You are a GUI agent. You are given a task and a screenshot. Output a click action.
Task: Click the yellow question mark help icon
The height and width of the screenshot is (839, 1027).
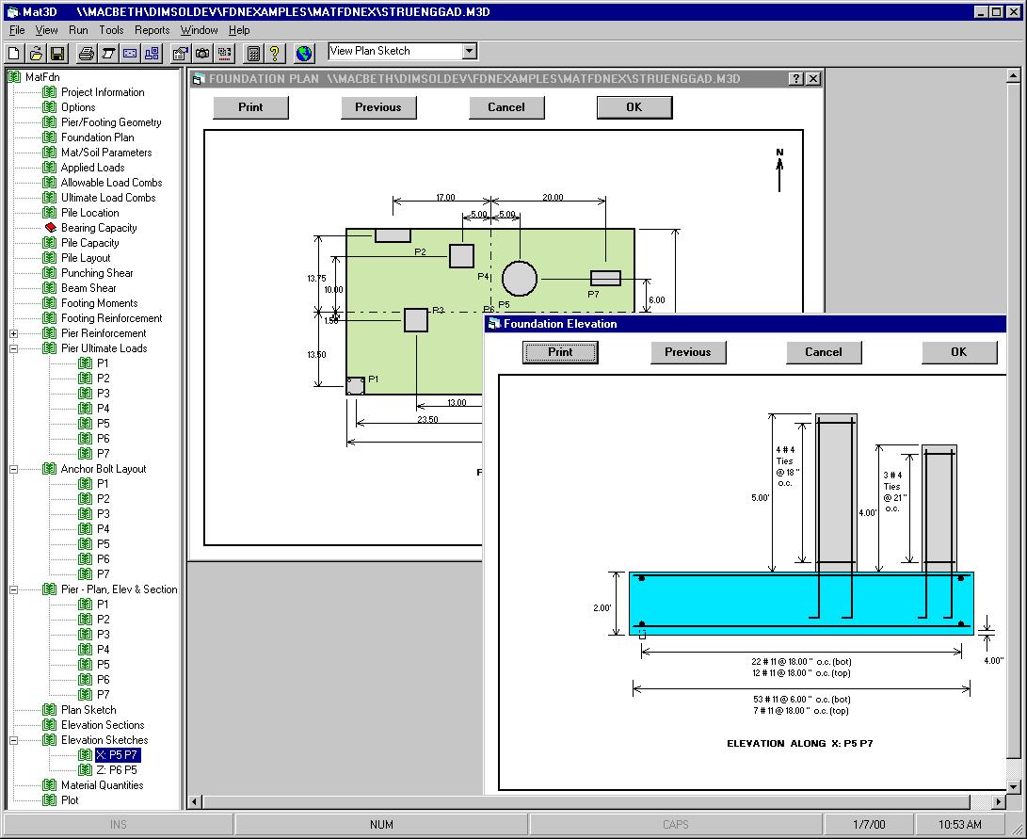(274, 53)
